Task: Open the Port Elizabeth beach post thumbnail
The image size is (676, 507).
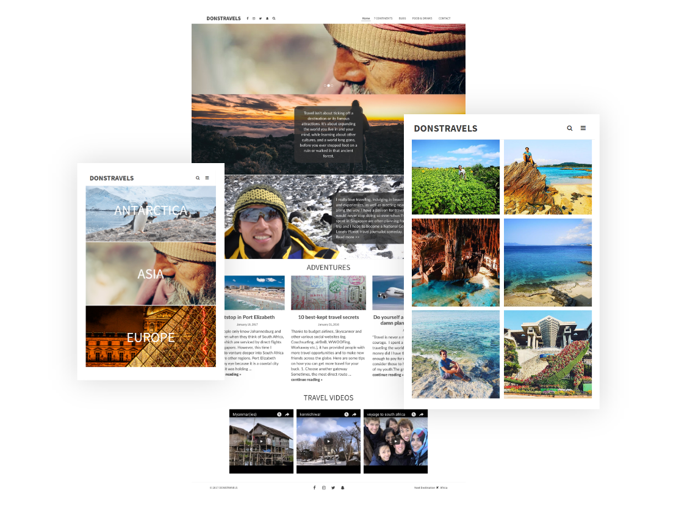Action: tap(255, 293)
